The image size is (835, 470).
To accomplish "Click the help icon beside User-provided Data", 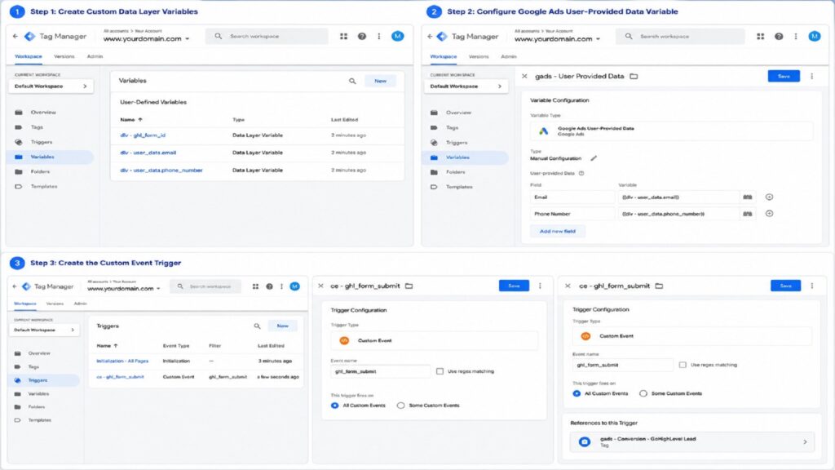I will [581, 173].
